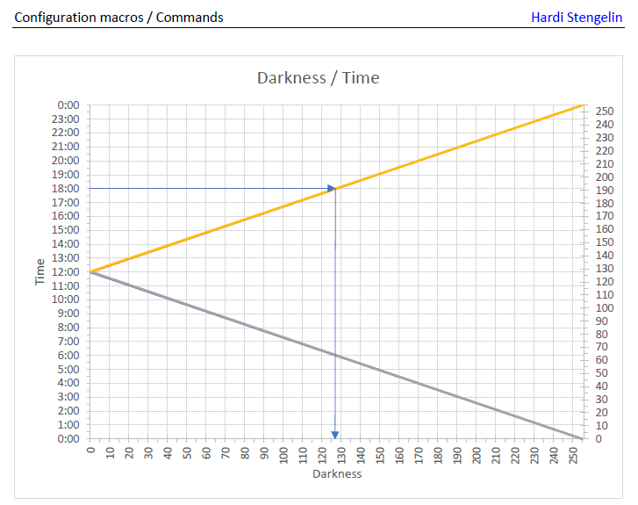Screen dimensions: 638x505
Task: Click the 3:00 label on the Time axis
Action: click(68, 397)
